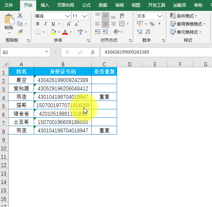Apply cell borders icon

coord(38,32)
